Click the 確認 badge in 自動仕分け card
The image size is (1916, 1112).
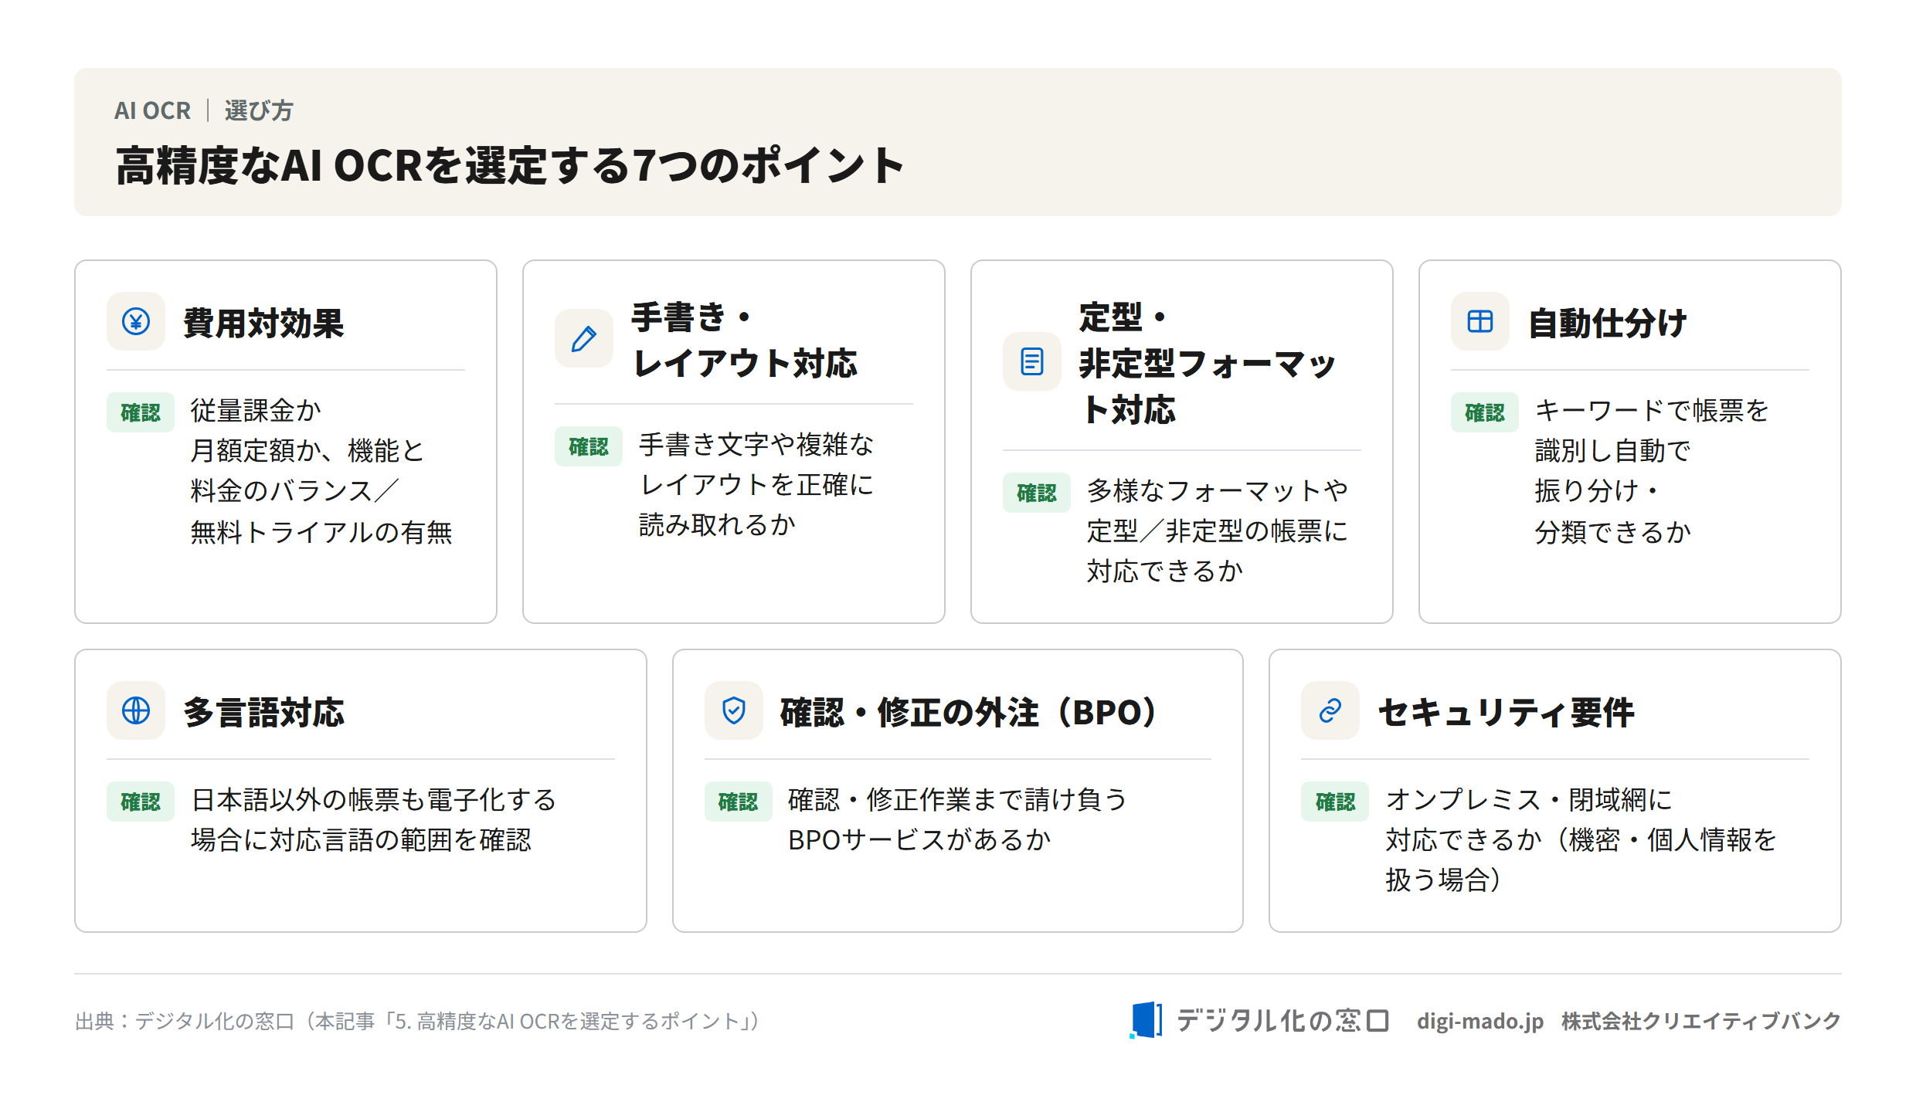[1485, 412]
